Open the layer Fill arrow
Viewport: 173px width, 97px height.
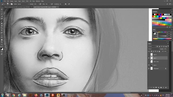tap(168, 51)
